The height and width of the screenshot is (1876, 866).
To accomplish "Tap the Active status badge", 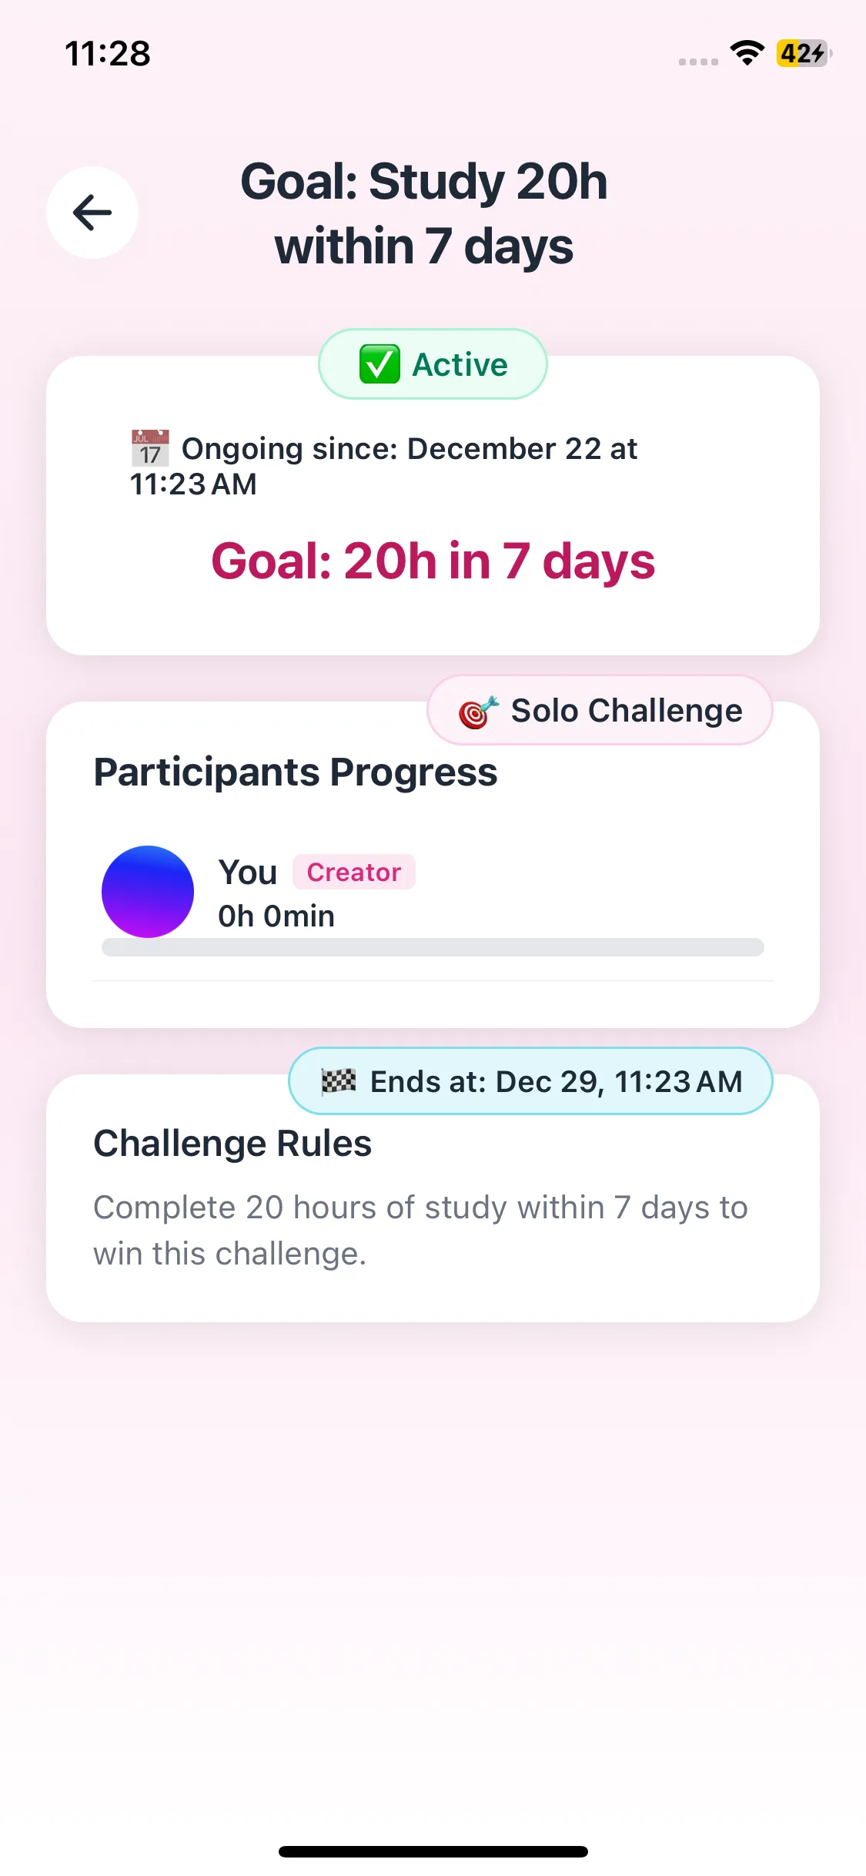I will pos(433,364).
